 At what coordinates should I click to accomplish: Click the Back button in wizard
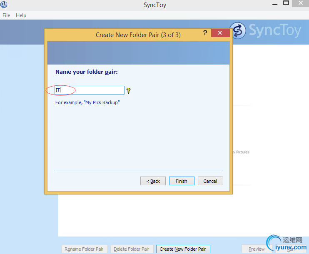[x=153, y=181]
